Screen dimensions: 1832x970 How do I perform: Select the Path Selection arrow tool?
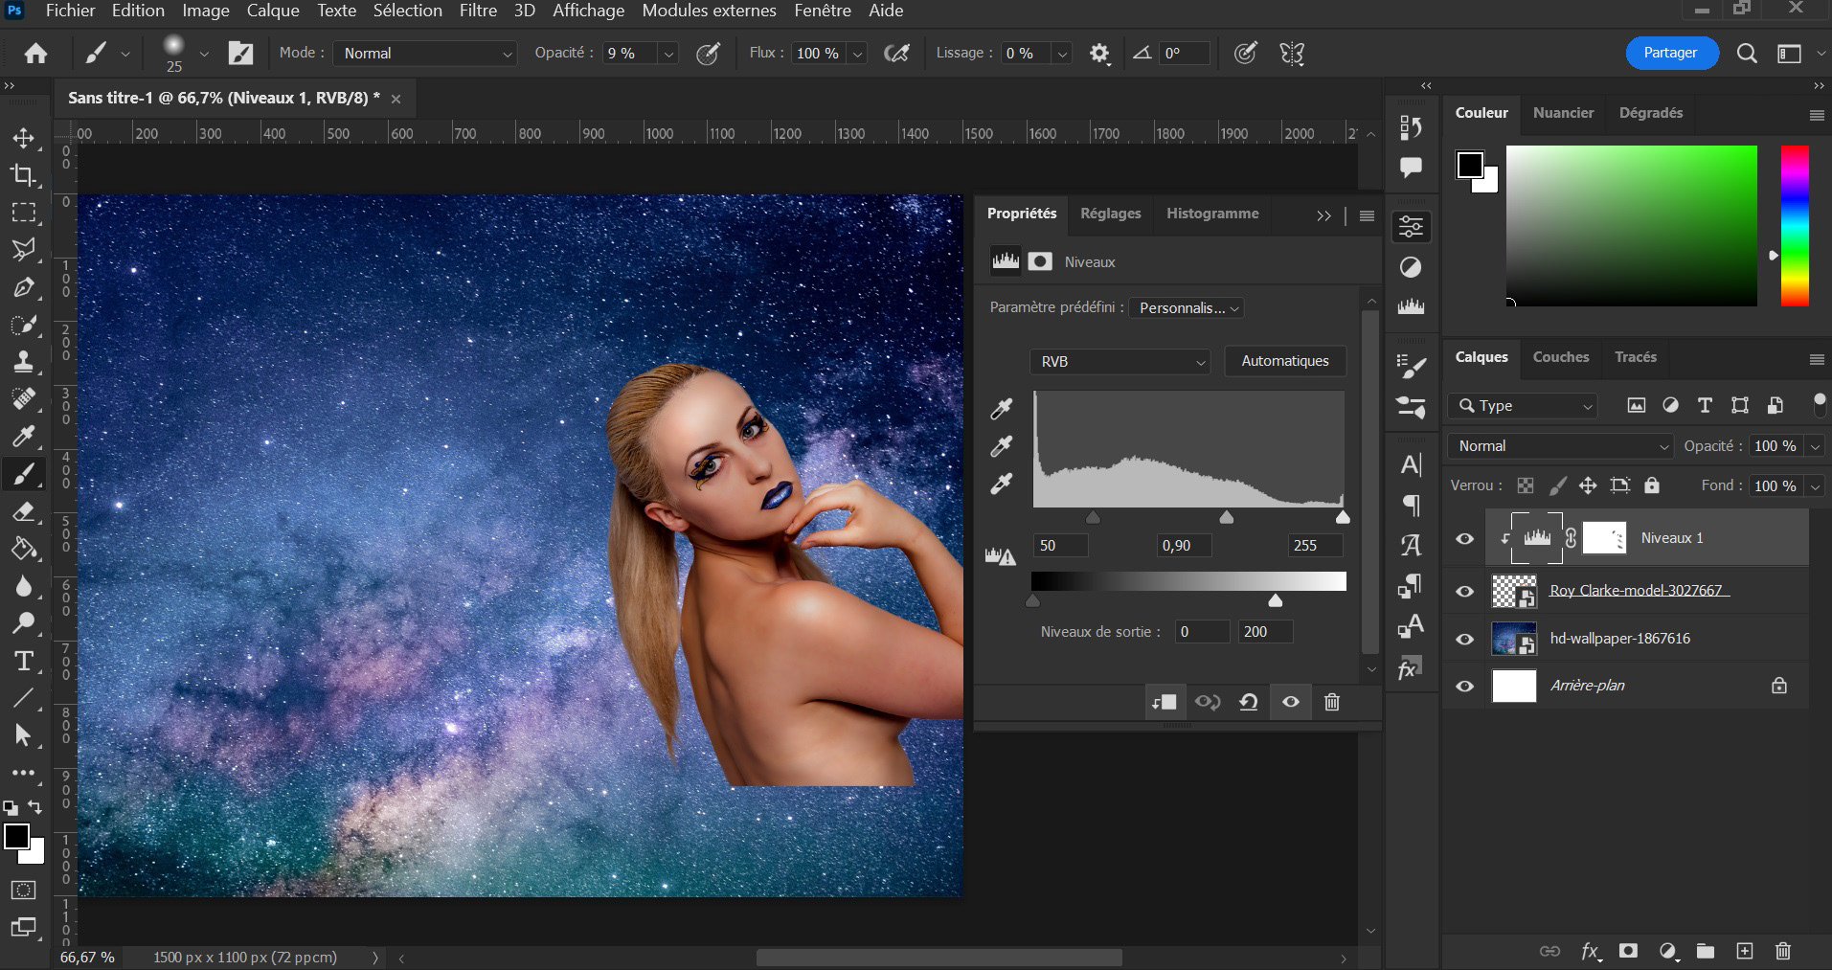(24, 735)
